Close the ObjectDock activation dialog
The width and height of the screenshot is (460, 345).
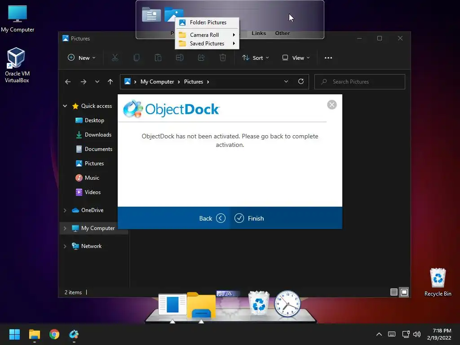332,105
